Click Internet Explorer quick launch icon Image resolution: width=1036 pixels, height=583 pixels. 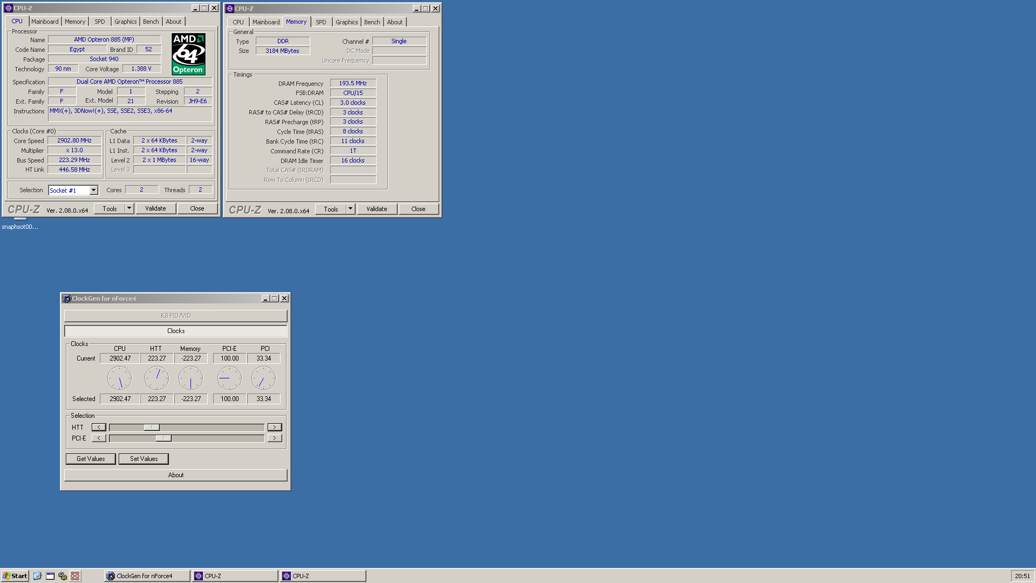37,576
